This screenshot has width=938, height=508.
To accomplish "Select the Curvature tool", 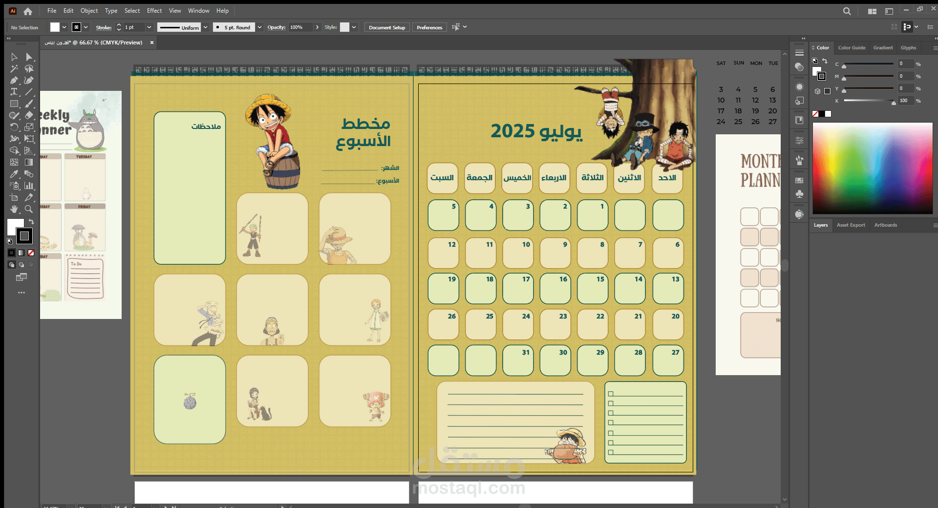I will point(29,81).
